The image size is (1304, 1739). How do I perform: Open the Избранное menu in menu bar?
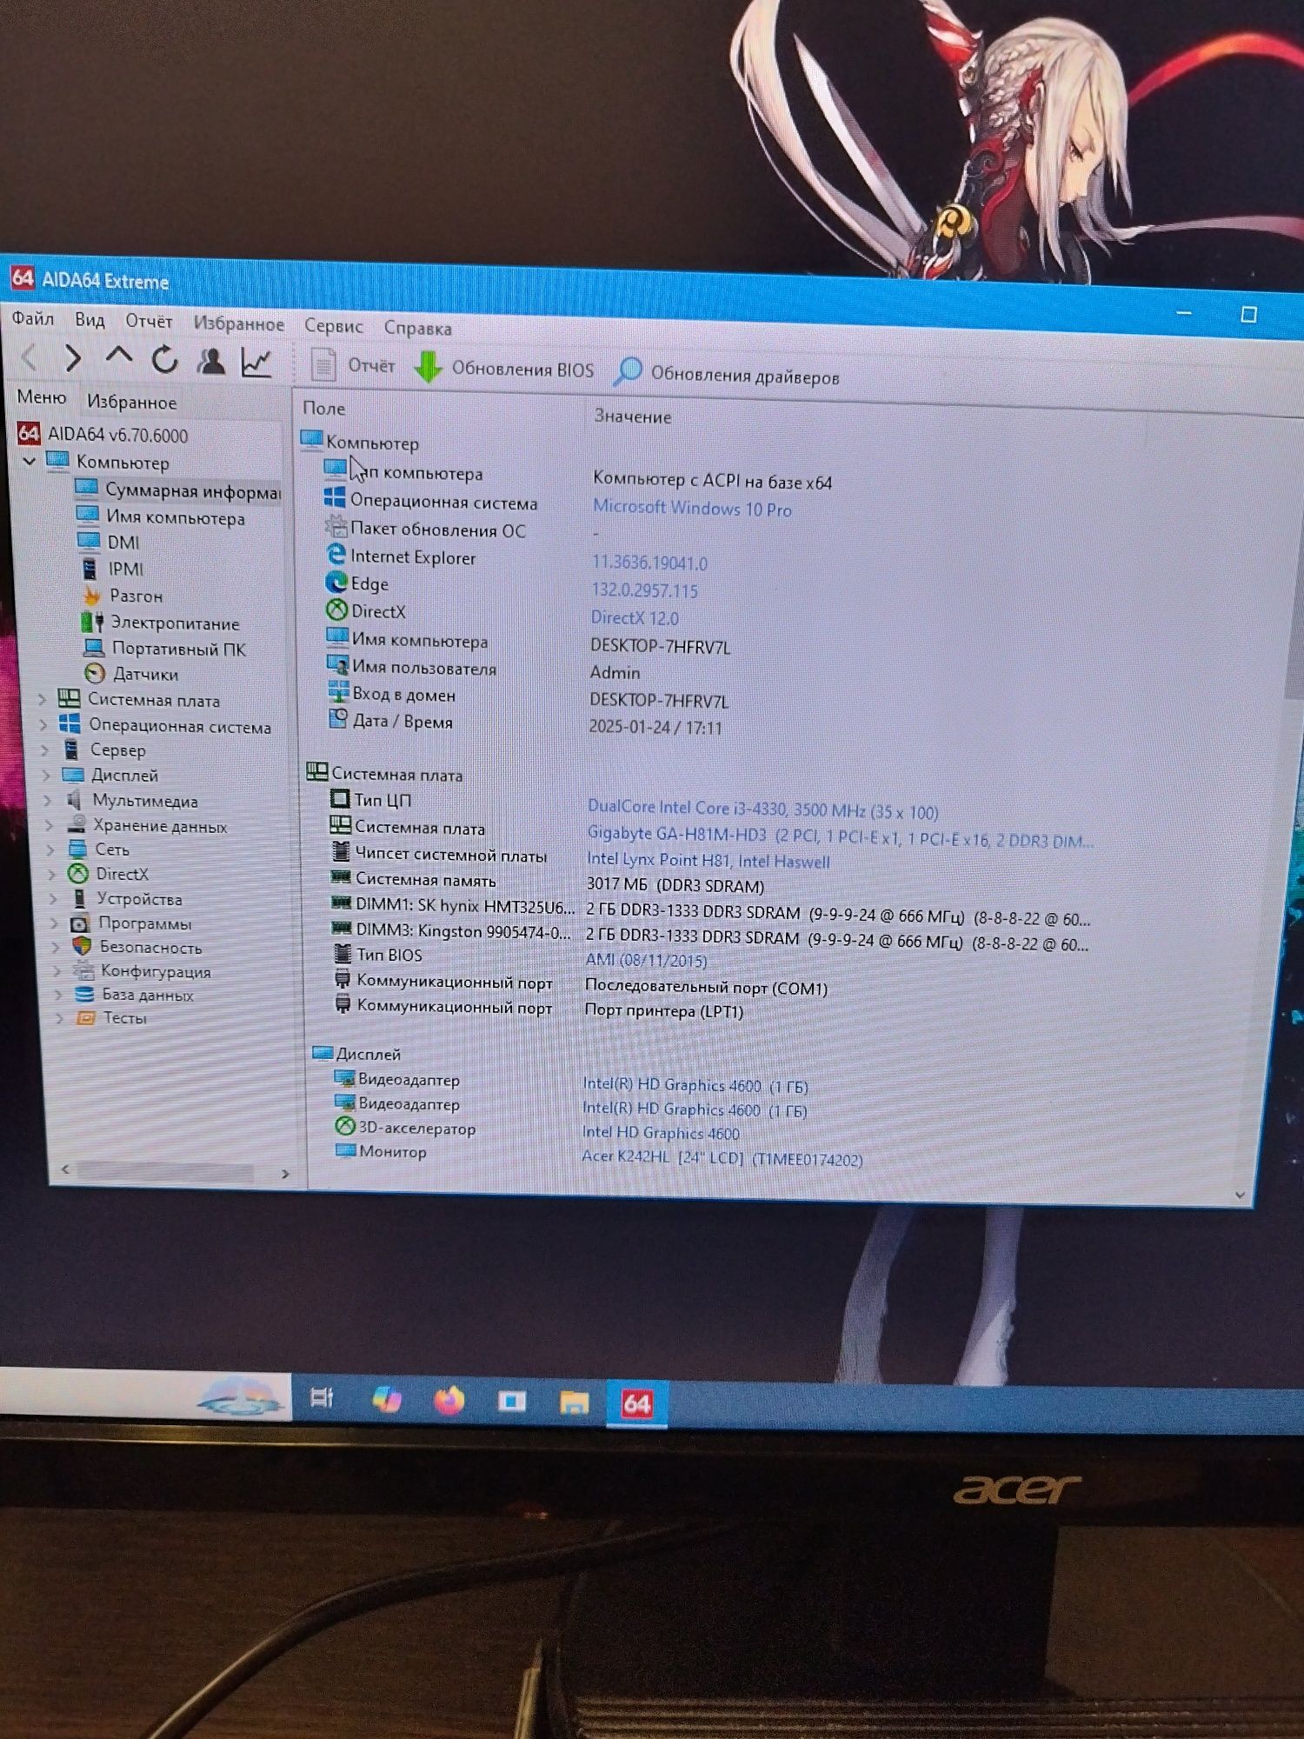[238, 323]
